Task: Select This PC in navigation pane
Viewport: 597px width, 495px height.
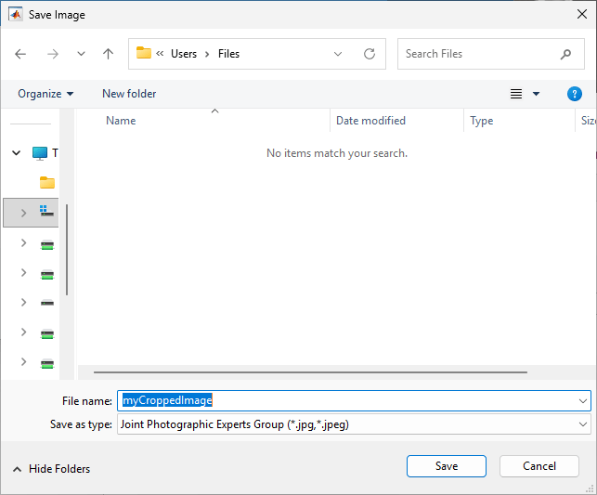Action: tap(40, 152)
